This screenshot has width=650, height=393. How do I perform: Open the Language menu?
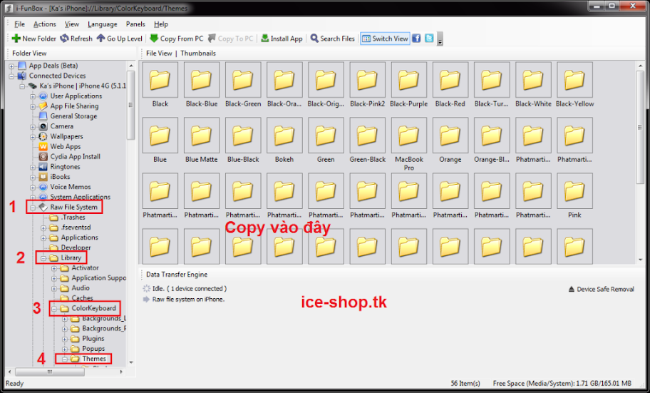pos(103,24)
